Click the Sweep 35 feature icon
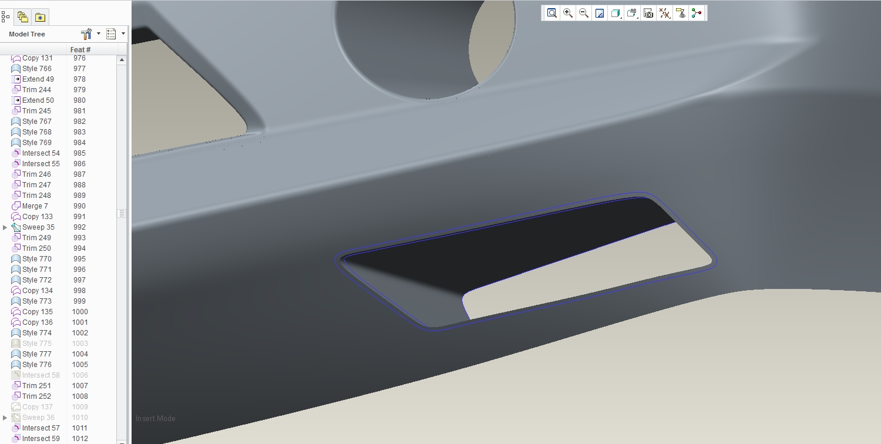The width and height of the screenshot is (881, 444). 16,227
